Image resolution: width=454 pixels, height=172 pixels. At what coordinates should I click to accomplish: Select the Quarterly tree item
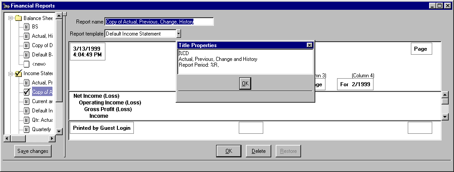point(41,129)
